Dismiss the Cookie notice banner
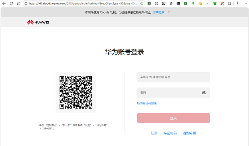This screenshot has height=146, width=249. [169, 12]
